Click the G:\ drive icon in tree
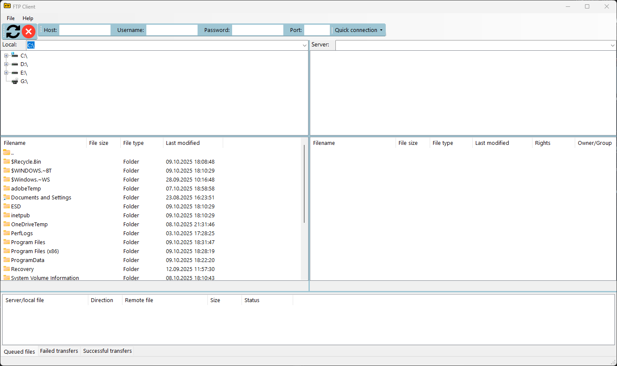617x366 pixels. [x=15, y=81]
